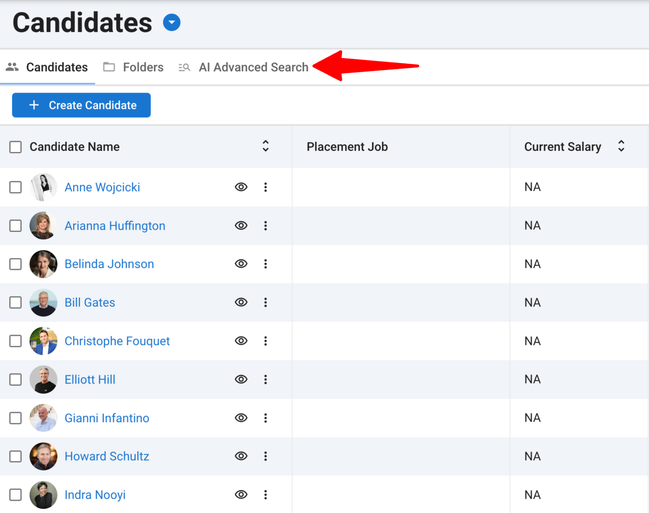Open Howard Schultz's candidate profile link
Screen dimensions: 649x513
coord(107,456)
